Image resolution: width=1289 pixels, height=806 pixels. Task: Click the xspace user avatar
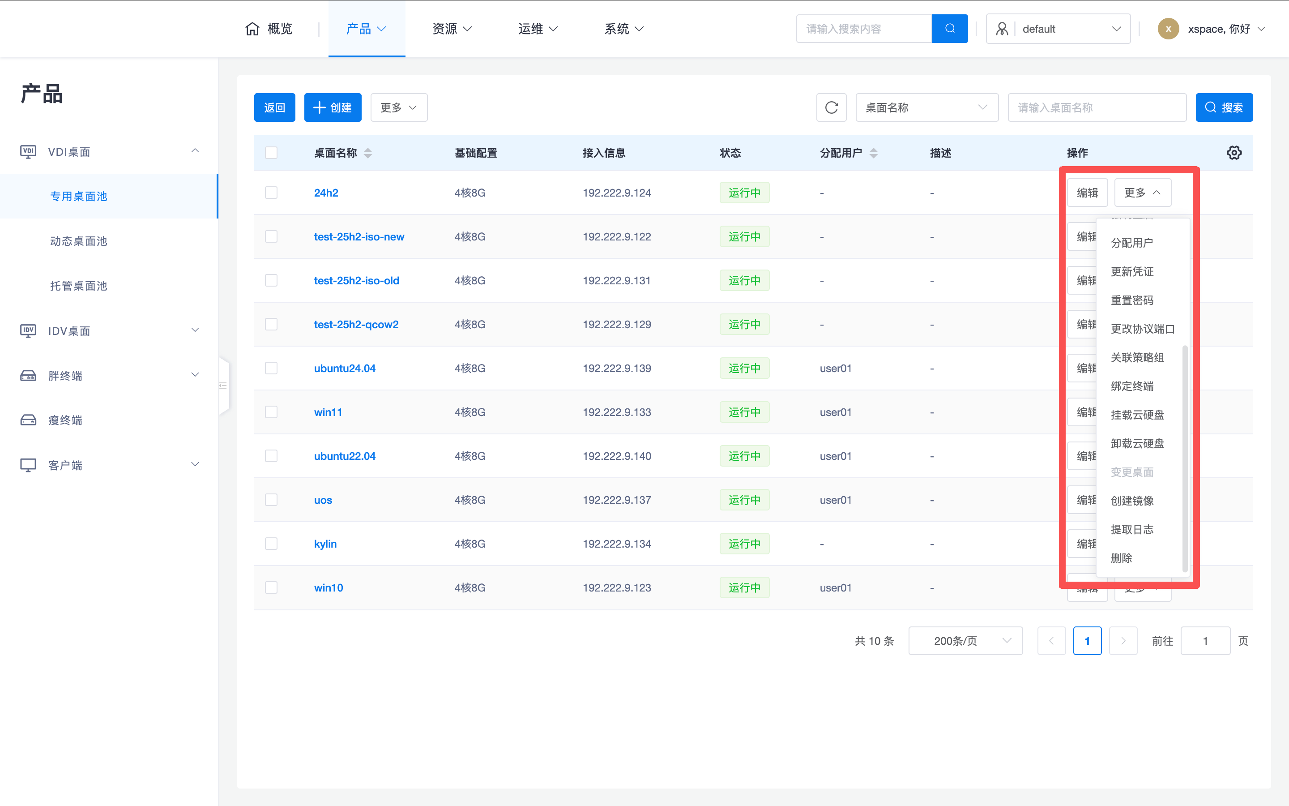point(1168,29)
